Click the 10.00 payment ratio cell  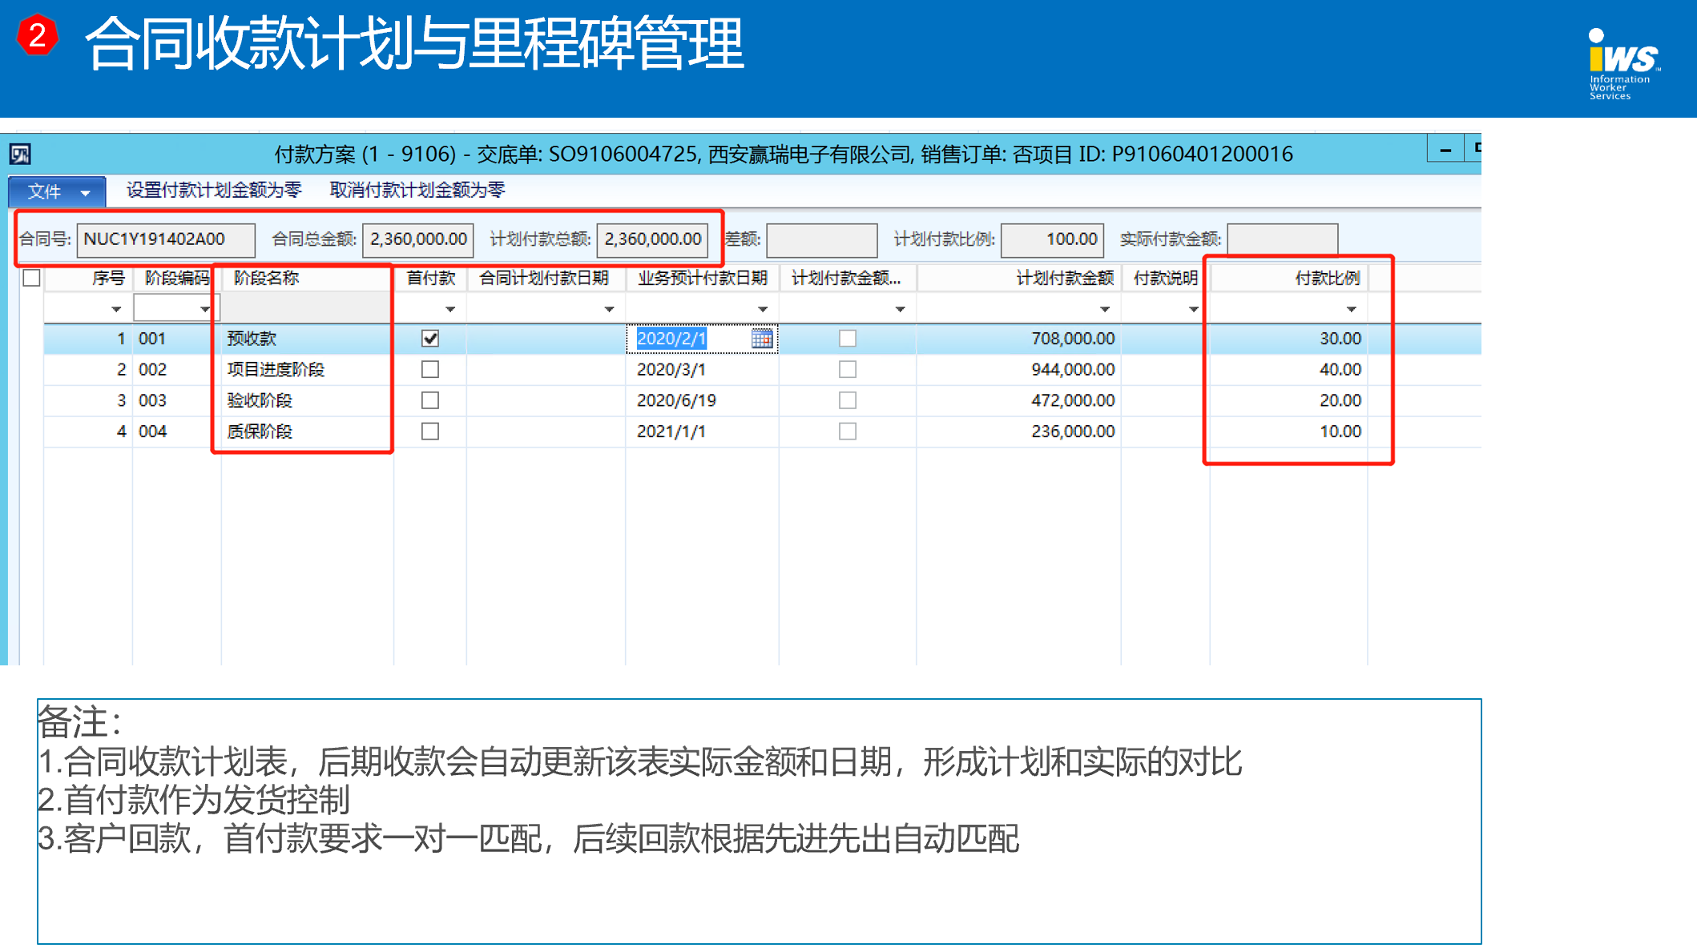(x=1288, y=432)
